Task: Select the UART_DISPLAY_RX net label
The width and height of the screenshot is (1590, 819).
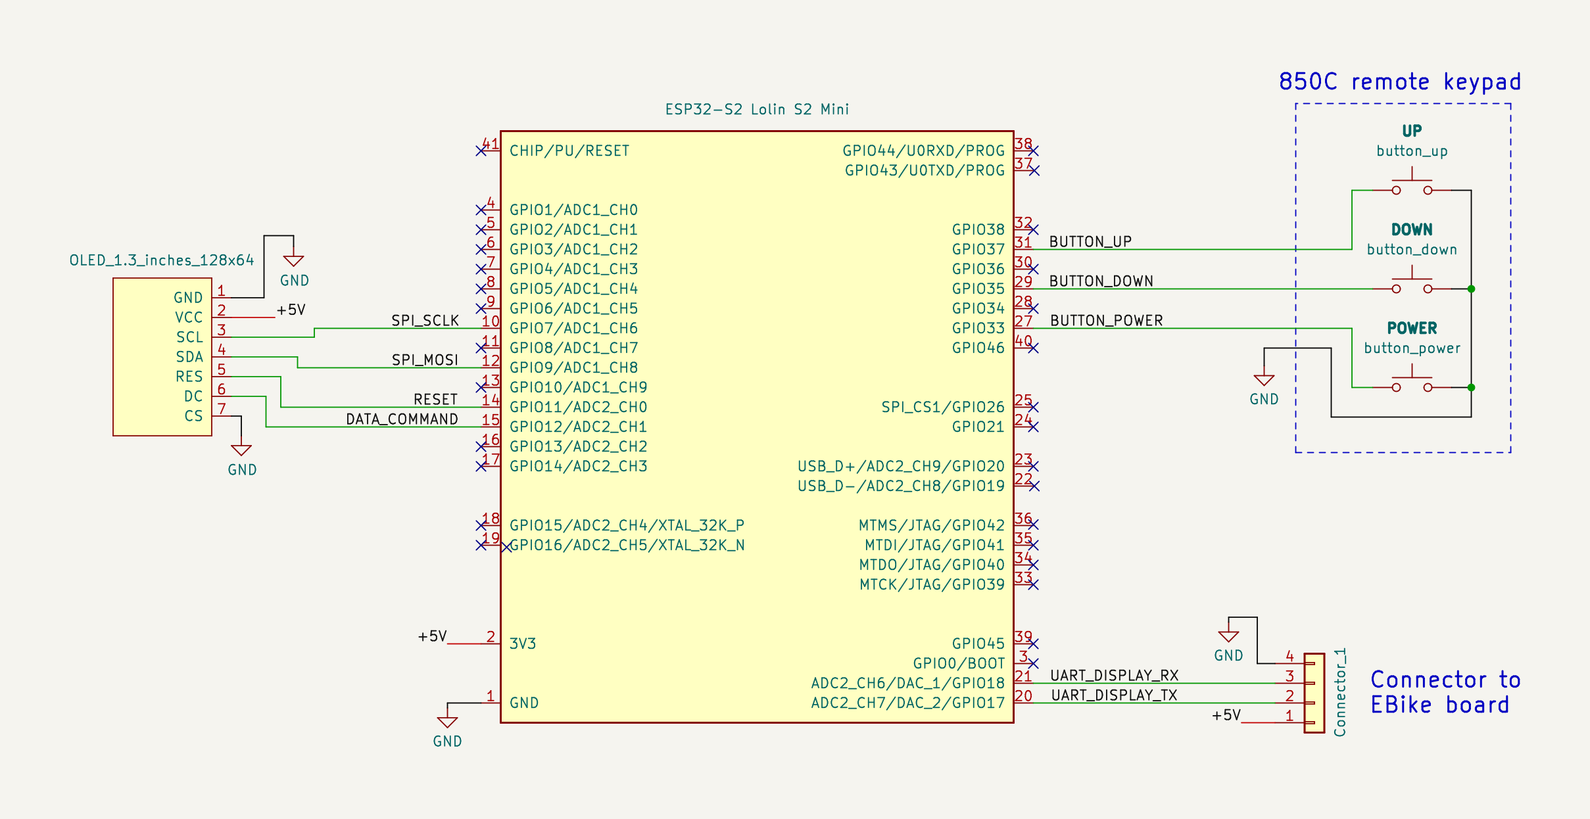Action: 1115,675
